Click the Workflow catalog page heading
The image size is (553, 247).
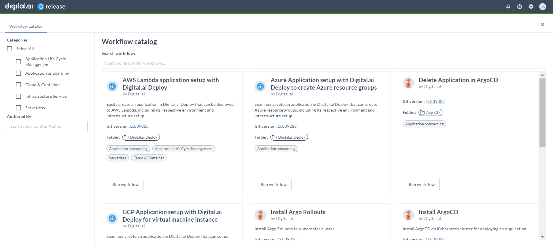point(129,42)
